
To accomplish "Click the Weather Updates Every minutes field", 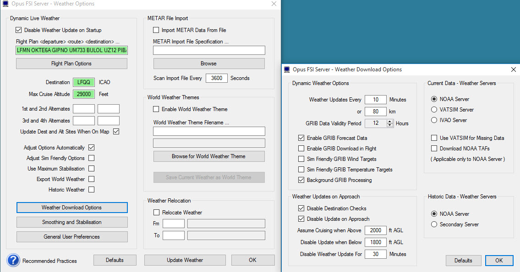I will tap(375, 100).
